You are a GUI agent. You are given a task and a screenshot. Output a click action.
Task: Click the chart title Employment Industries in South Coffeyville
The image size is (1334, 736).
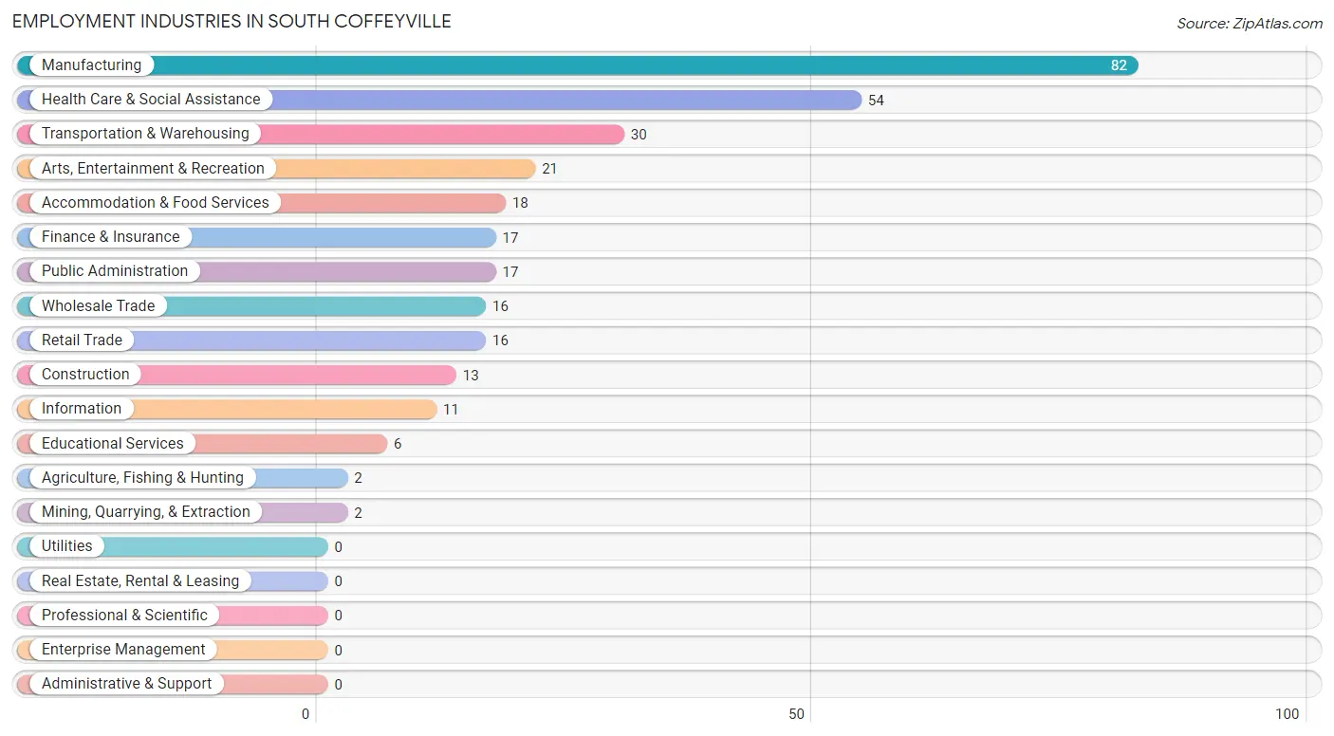pos(232,21)
